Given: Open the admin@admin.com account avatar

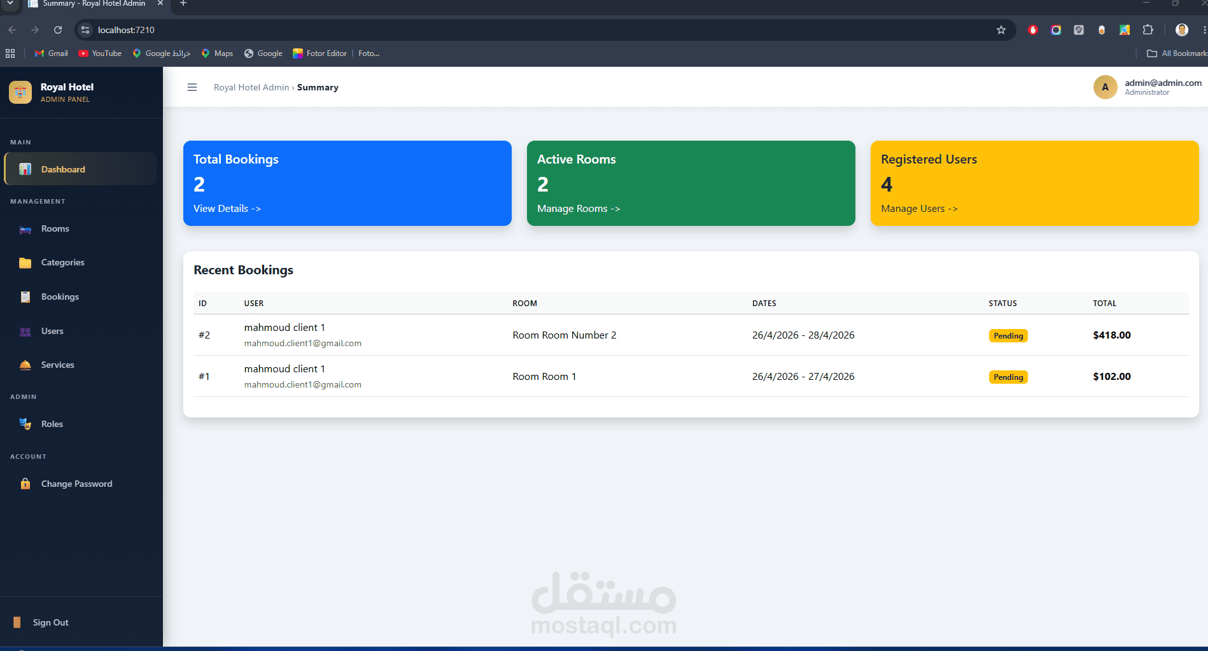Looking at the screenshot, I should click(1106, 87).
